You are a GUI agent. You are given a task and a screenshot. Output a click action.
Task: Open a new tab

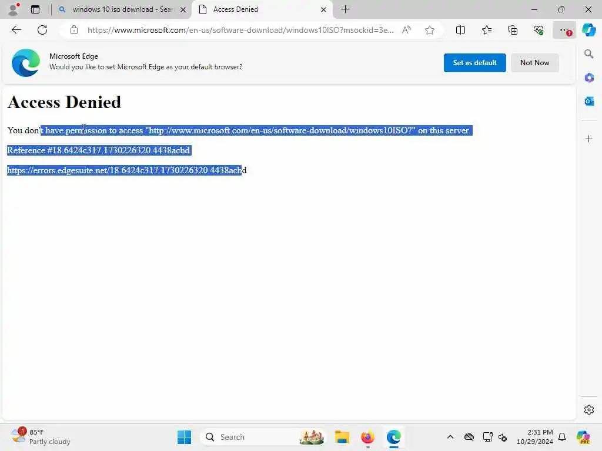(x=345, y=9)
